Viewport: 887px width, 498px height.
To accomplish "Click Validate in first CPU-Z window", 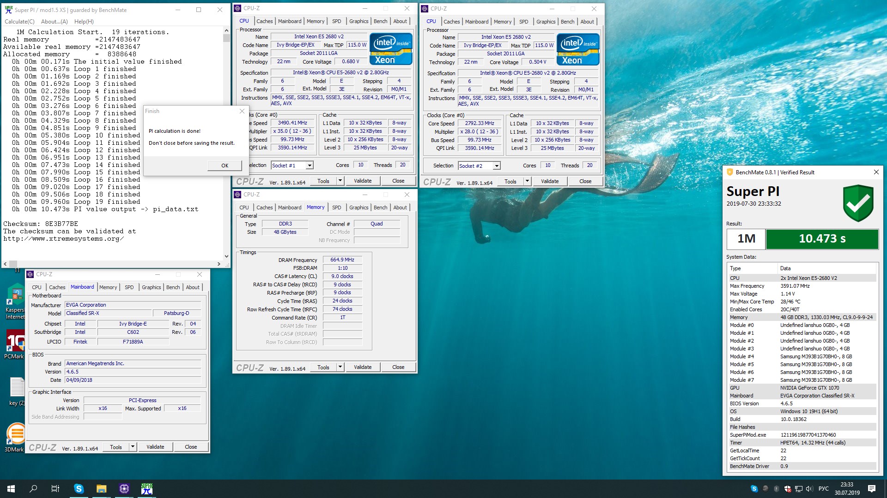I will (363, 181).
